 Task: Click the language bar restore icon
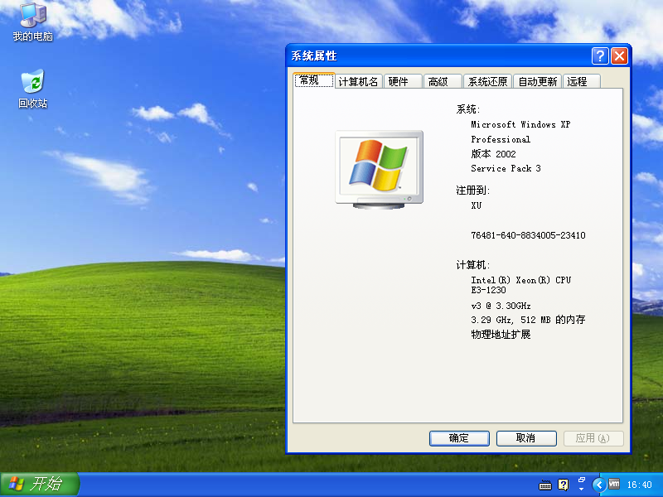[582, 480]
